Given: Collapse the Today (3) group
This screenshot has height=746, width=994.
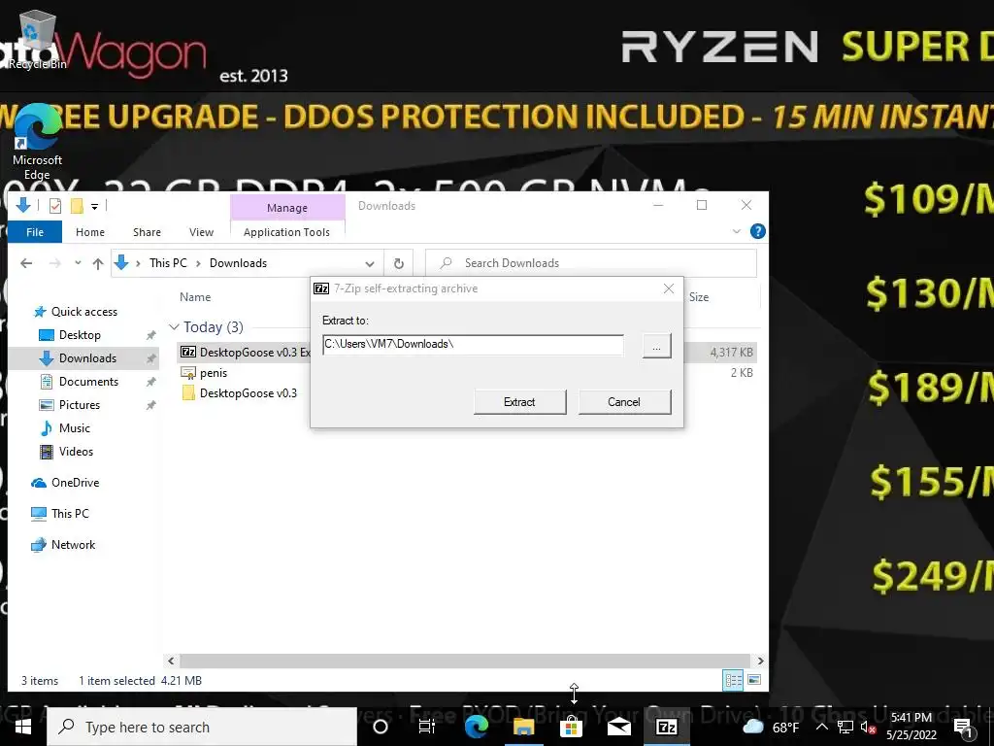Looking at the screenshot, I should (x=174, y=326).
